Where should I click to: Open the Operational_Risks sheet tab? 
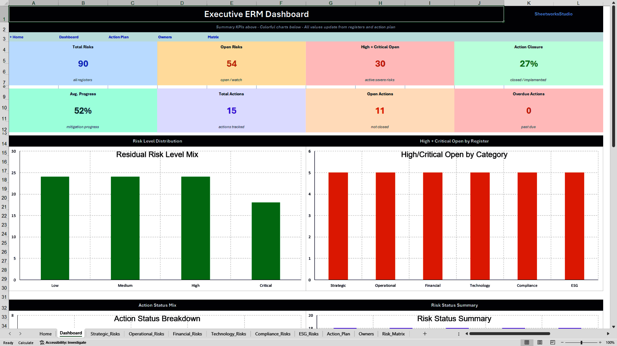click(146, 334)
